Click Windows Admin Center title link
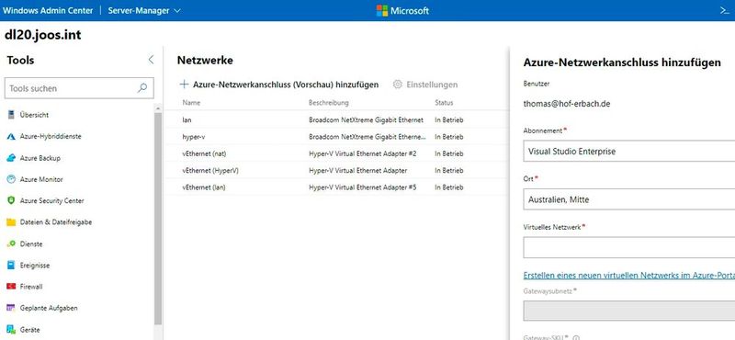 [x=49, y=10]
